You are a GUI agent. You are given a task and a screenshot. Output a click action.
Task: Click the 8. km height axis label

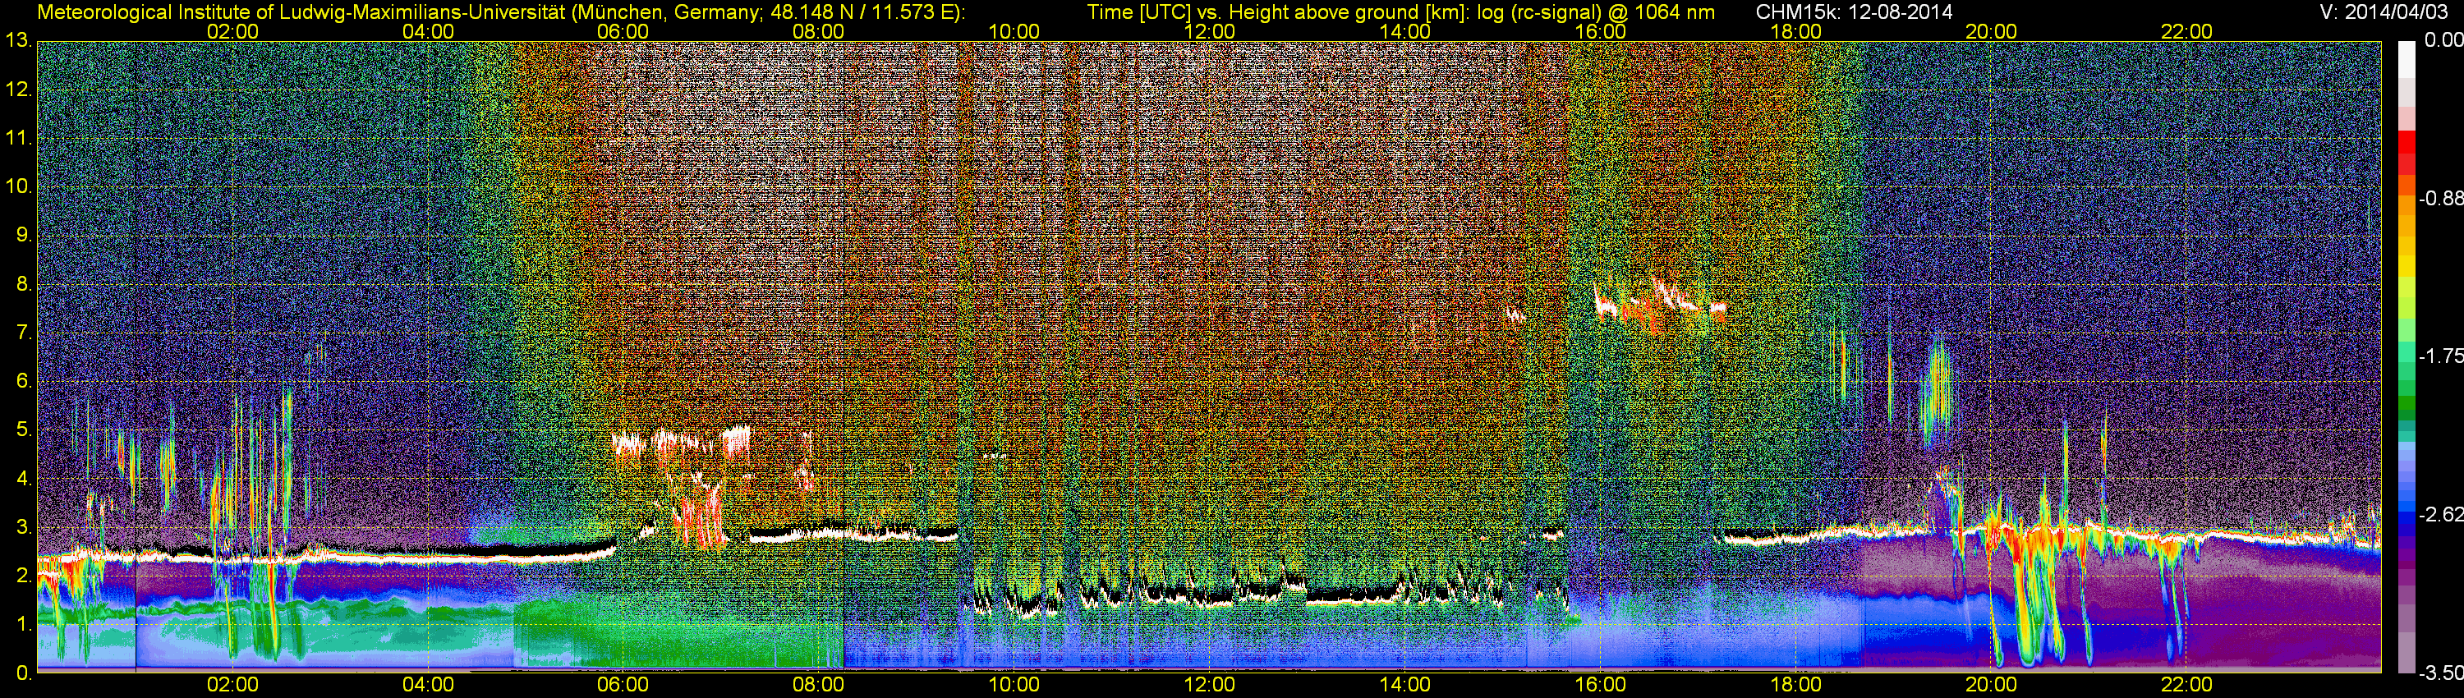(23, 284)
